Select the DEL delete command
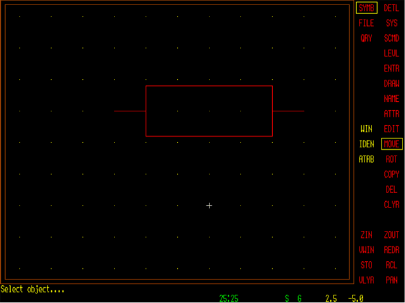 [x=392, y=189]
